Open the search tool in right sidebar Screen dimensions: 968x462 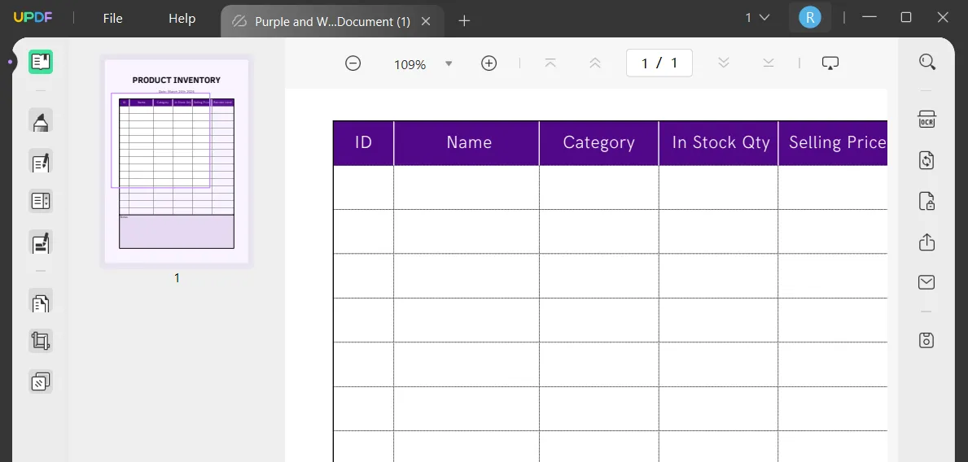(926, 62)
